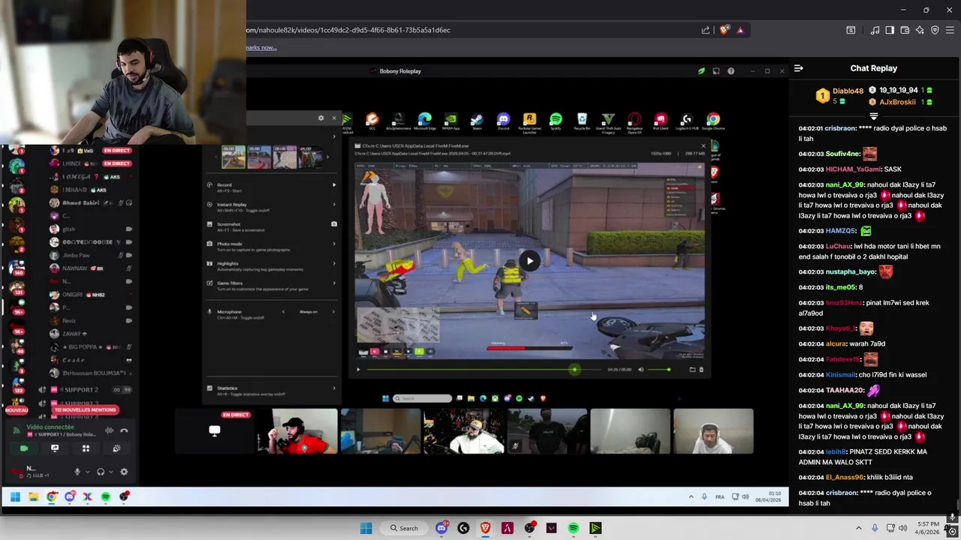Image resolution: width=961 pixels, height=540 pixels.
Task: Click the small play button below the video
Action: (x=358, y=369)
